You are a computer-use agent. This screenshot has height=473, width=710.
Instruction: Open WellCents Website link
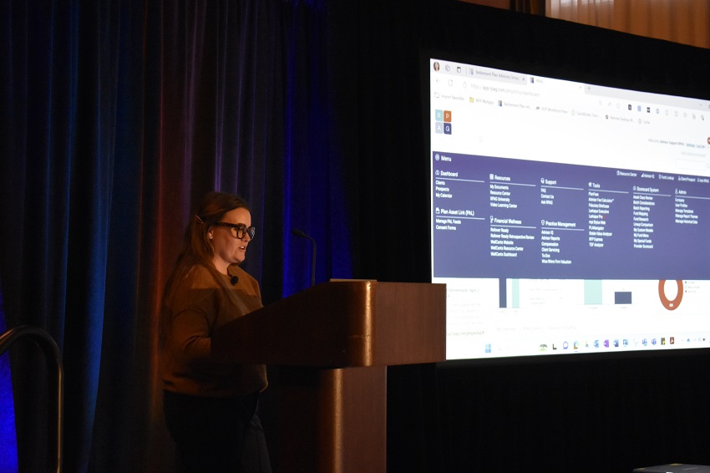[x=502, y=242]
